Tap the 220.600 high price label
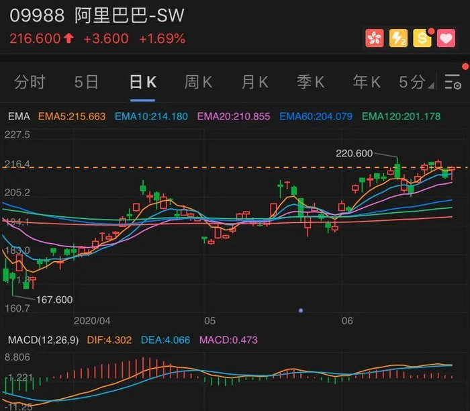 (354, 154)
